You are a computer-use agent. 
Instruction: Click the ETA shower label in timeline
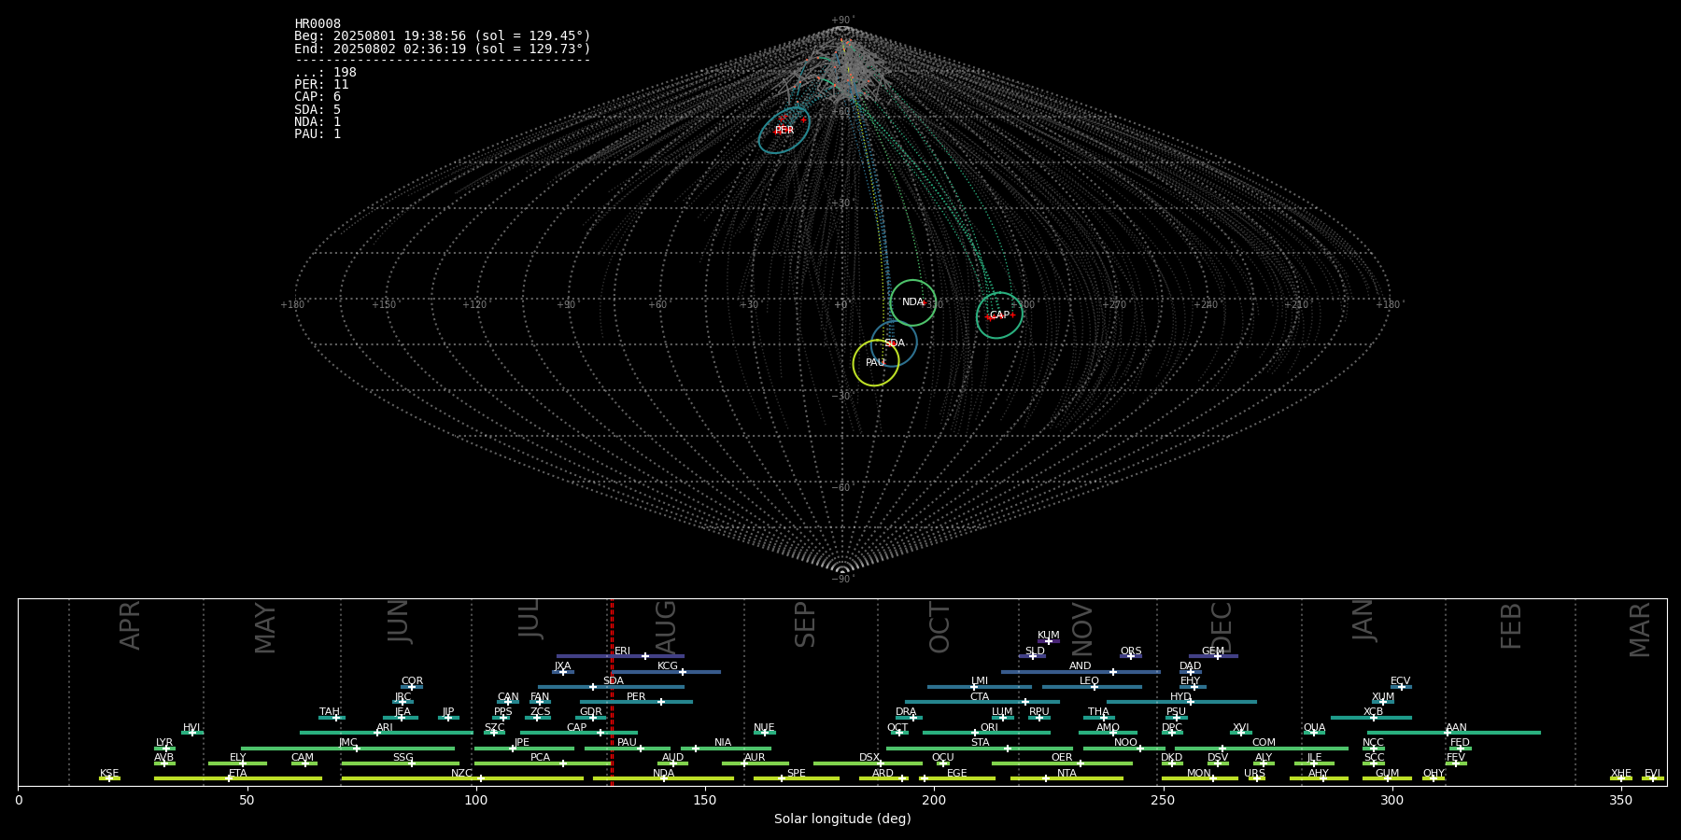point(238,774)
